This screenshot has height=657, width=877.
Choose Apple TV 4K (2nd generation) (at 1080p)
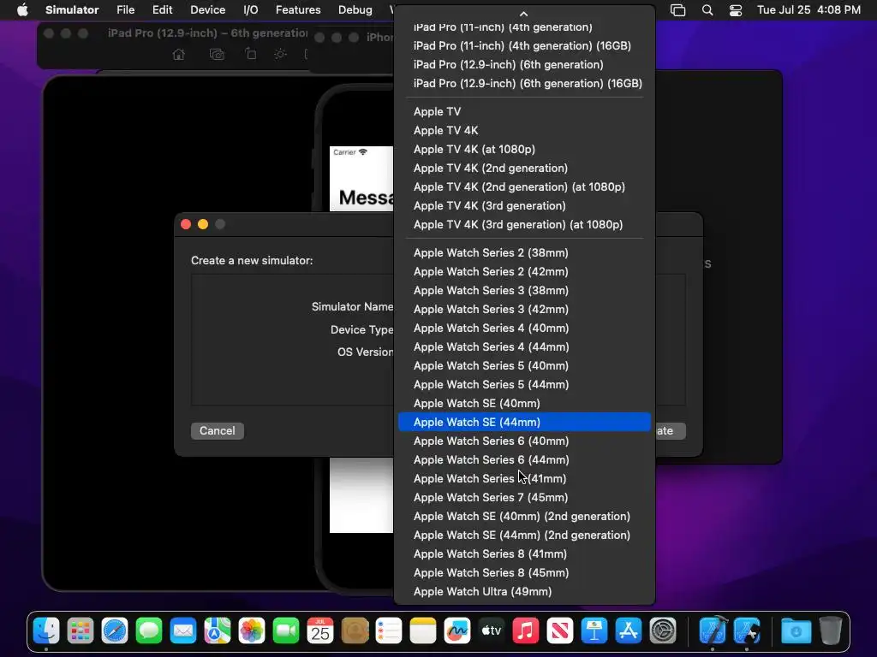(525, 187)
